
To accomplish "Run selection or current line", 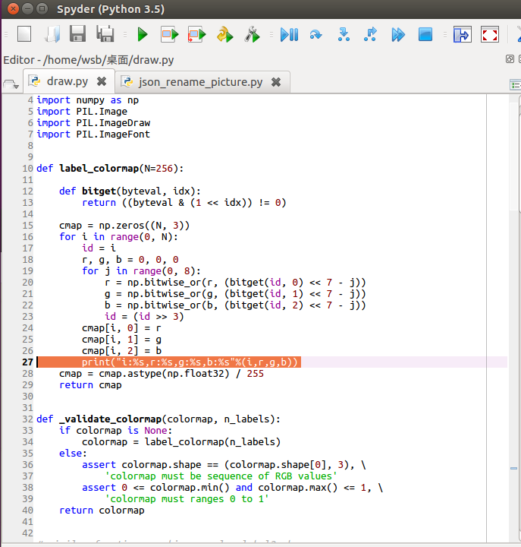I will 224,34.
